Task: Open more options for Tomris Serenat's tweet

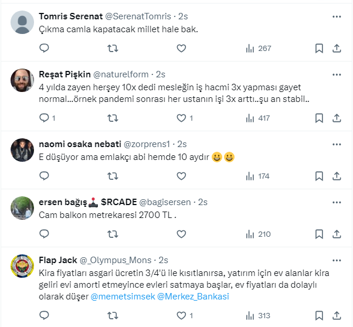Action: click(x=337, y=16)
